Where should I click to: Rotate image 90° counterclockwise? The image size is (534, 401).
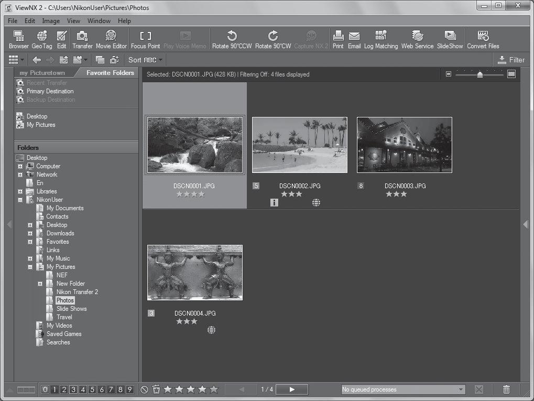232,39
